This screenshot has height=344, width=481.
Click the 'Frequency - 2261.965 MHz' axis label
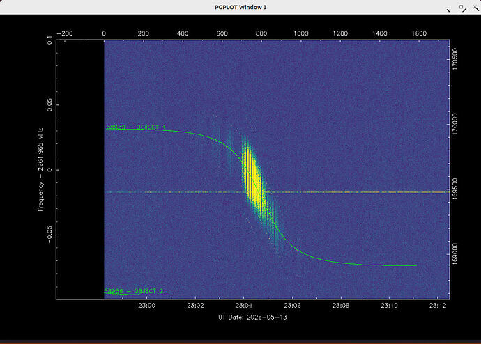point(40,170)
